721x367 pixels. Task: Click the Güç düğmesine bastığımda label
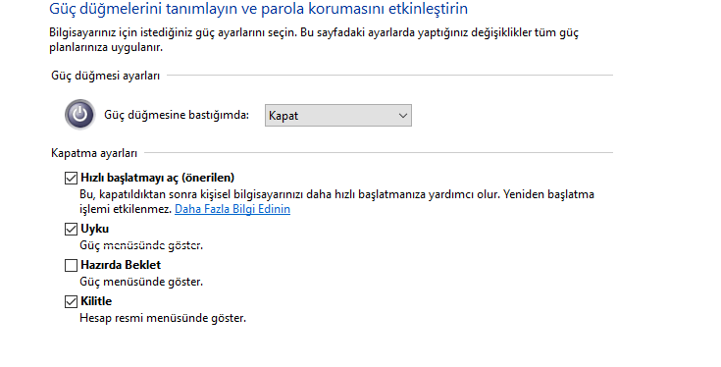pos(177,115)
